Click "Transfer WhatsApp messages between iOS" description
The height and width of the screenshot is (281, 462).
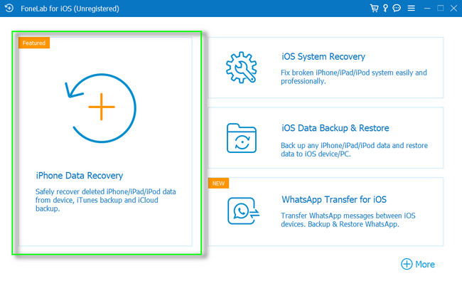click(348, 220)
